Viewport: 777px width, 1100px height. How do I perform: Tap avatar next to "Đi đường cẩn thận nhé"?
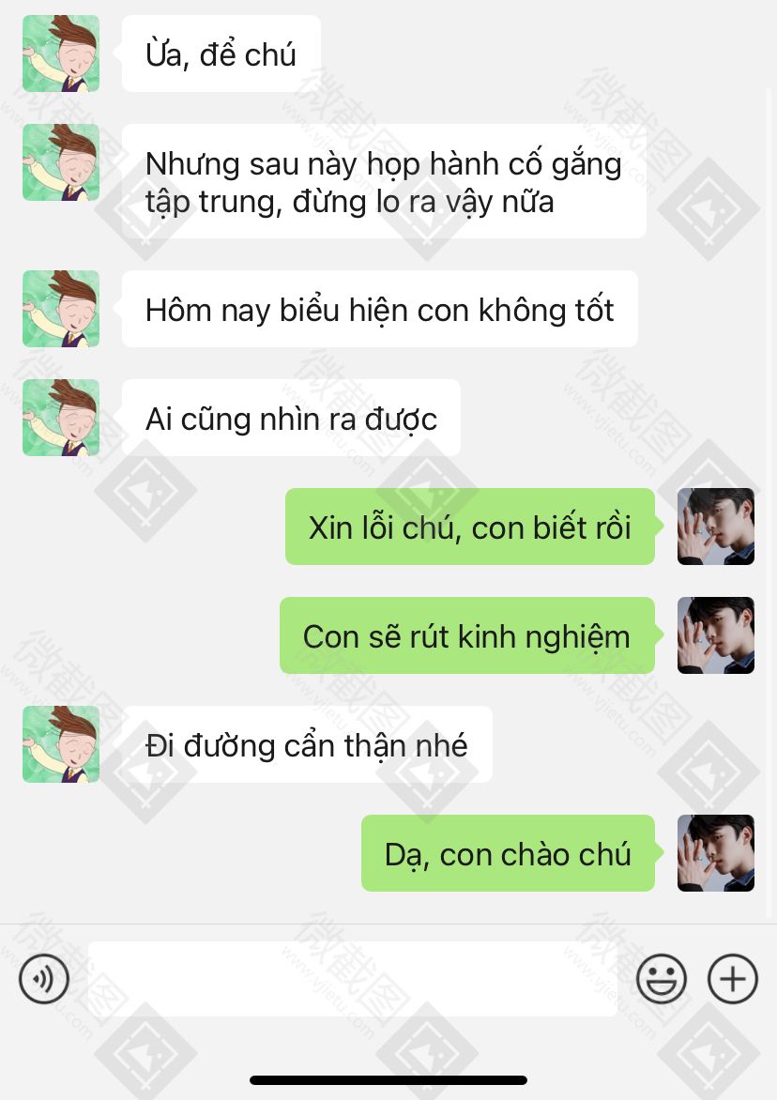click(61, 744)
